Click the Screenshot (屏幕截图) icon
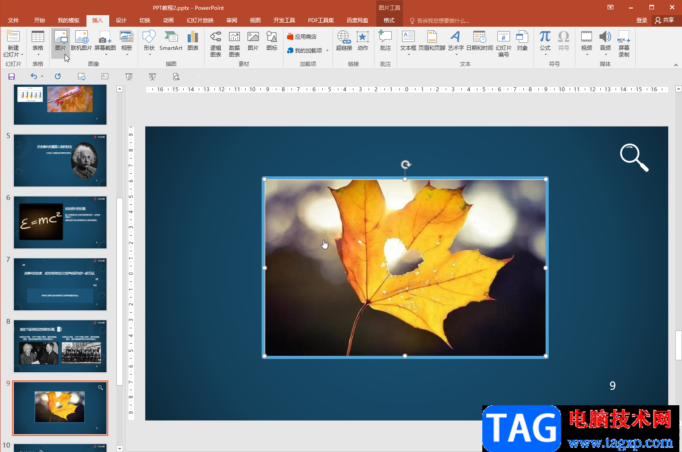This screenshot has height=452, width=682. (x=105, y=38)
